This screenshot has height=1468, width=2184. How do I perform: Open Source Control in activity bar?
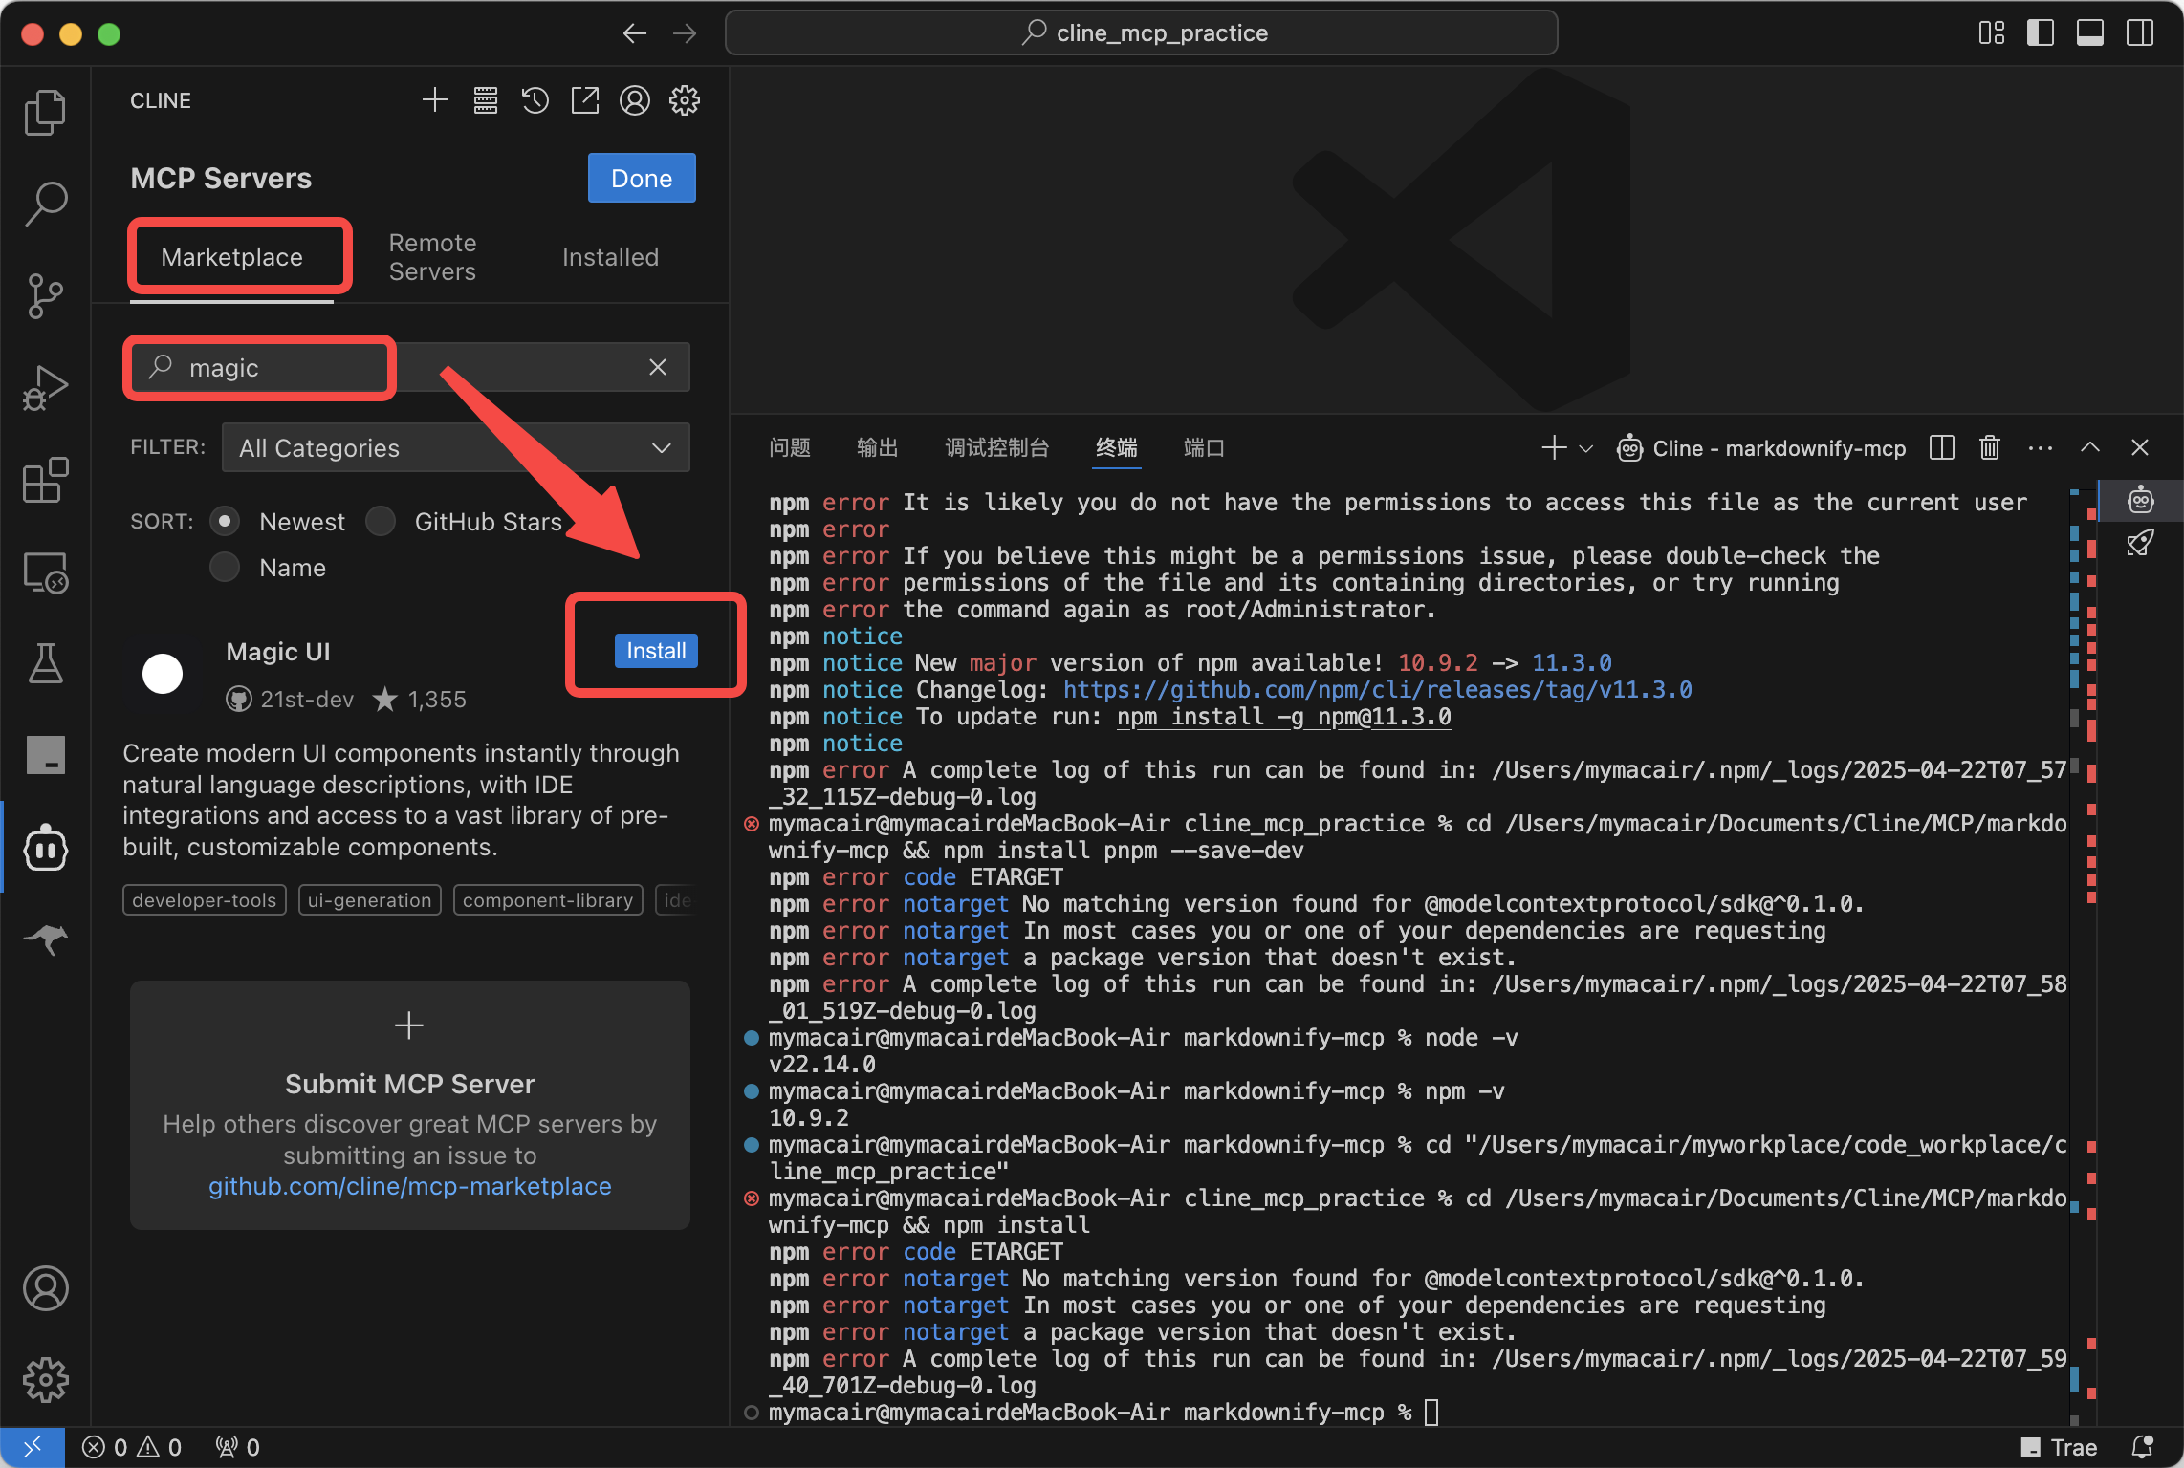[x=45, y=295]
